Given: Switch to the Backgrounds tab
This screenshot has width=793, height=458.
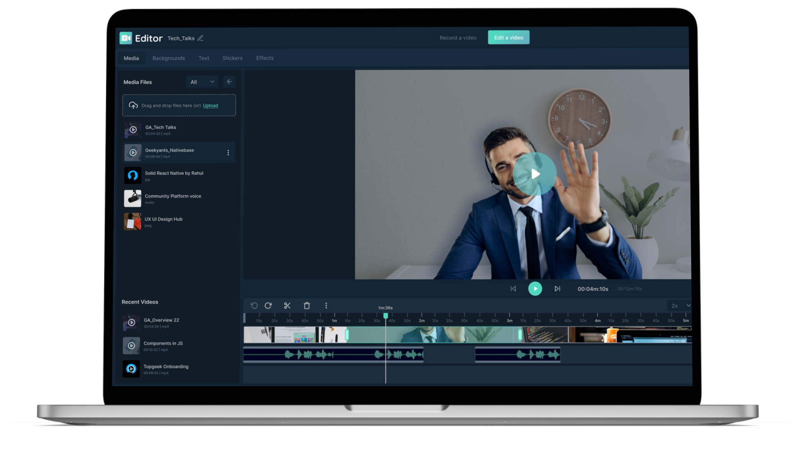Looking at the screenshot, I should [169, 58].
